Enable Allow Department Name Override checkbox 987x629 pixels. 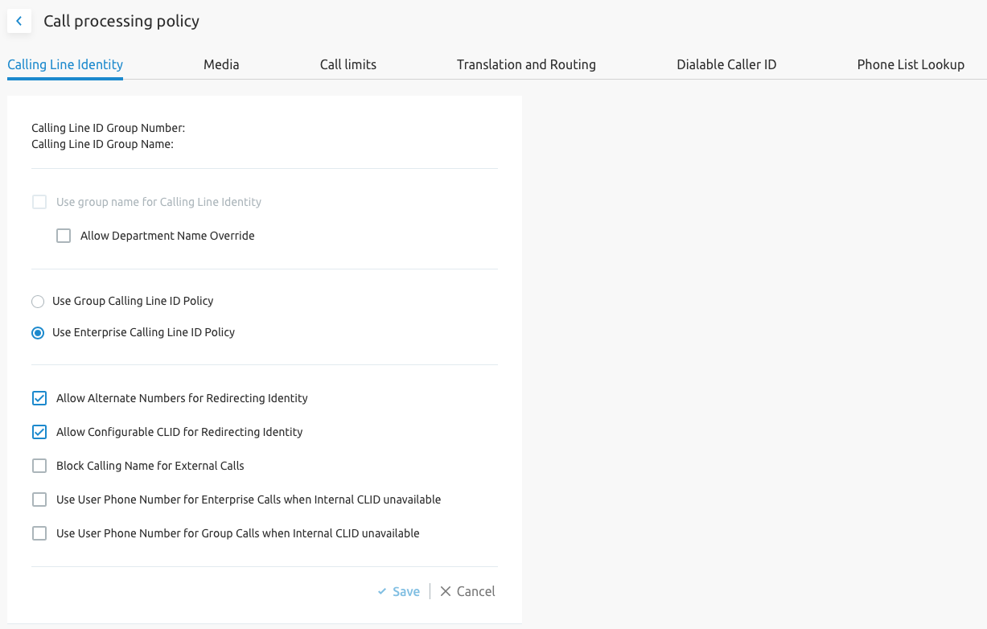tap(64, 236)
